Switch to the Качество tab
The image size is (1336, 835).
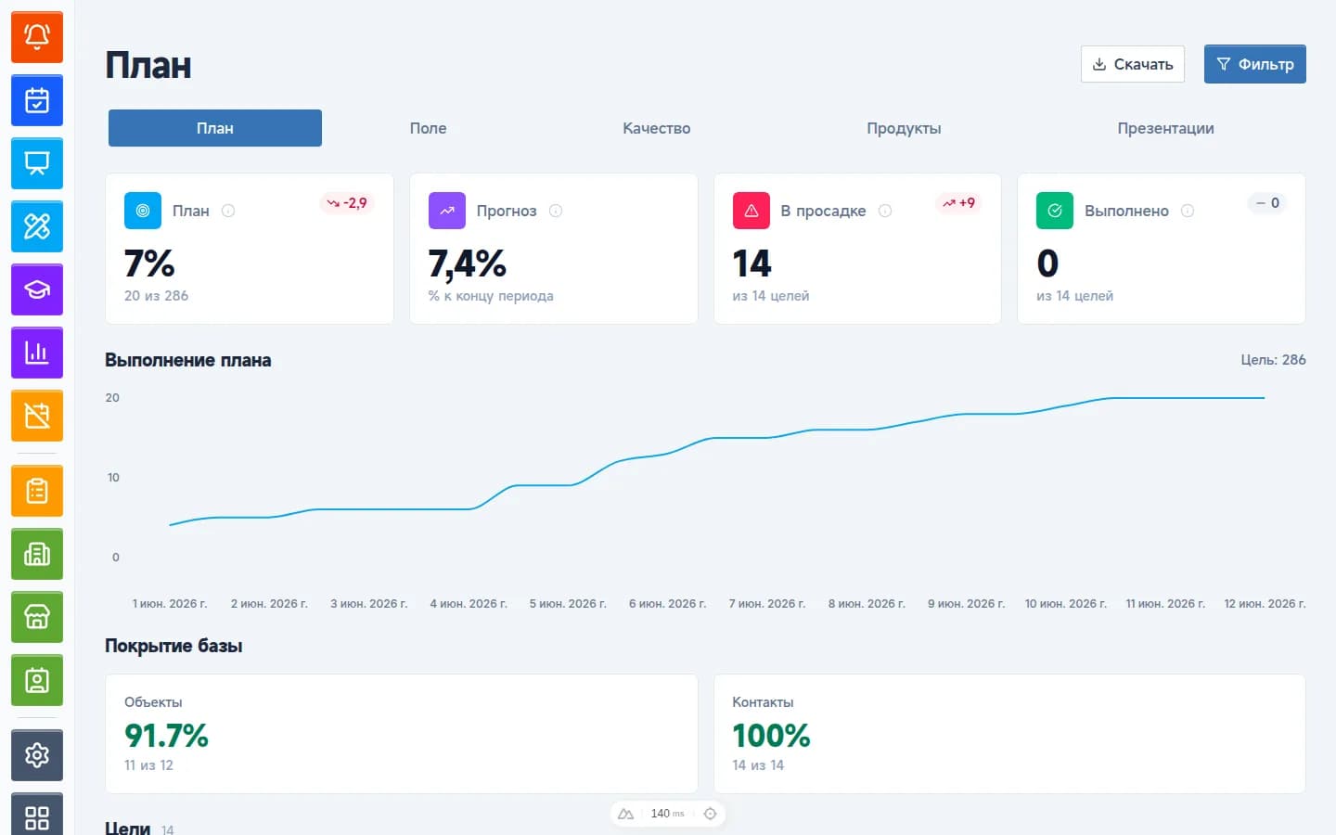[x=657, y=128]
